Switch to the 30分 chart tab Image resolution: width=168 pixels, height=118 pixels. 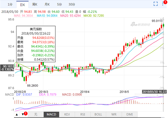(x=72, y=5)
